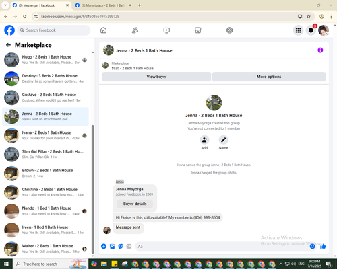This screenshot has width=337, height=269.
Task: Open Ivana - 2 Beds 1 Bath House chat
Action: (46, 135)
